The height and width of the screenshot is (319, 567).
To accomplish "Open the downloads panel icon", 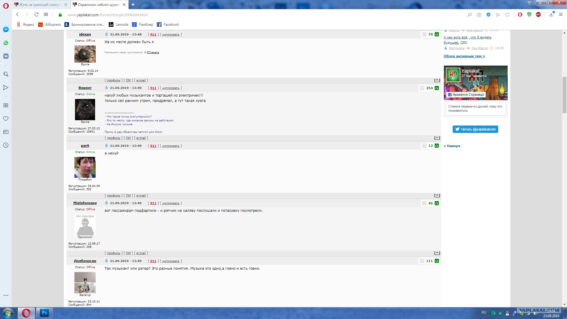I will point(551,14).
